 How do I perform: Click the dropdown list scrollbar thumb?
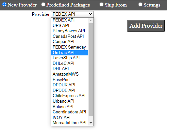(91, 69)
